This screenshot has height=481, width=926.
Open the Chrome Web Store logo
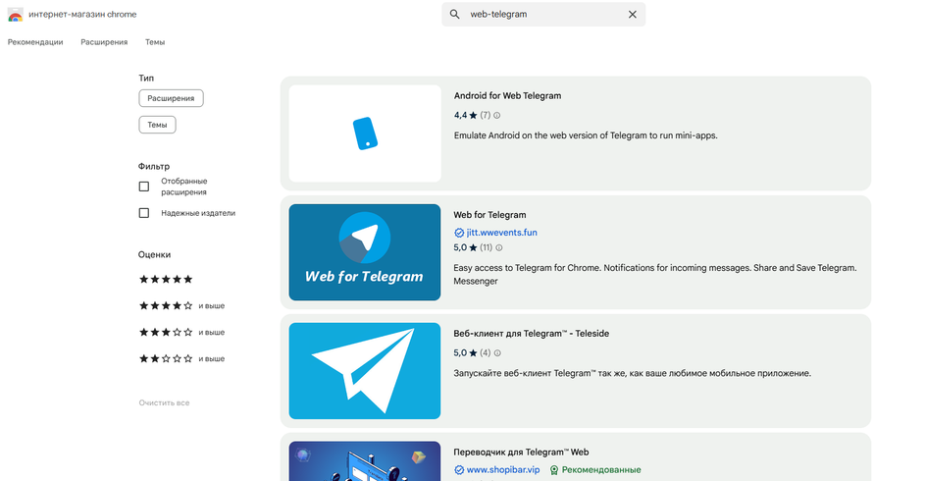[x=16, y=14]
